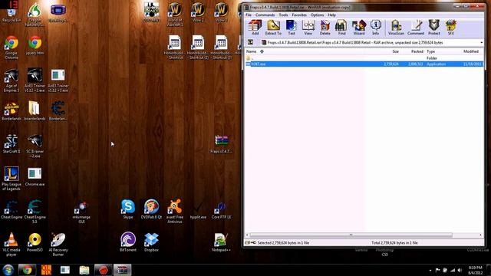Click the Comment toolbar icon
This screenshot has height=276, width=491.
[416, 28]
